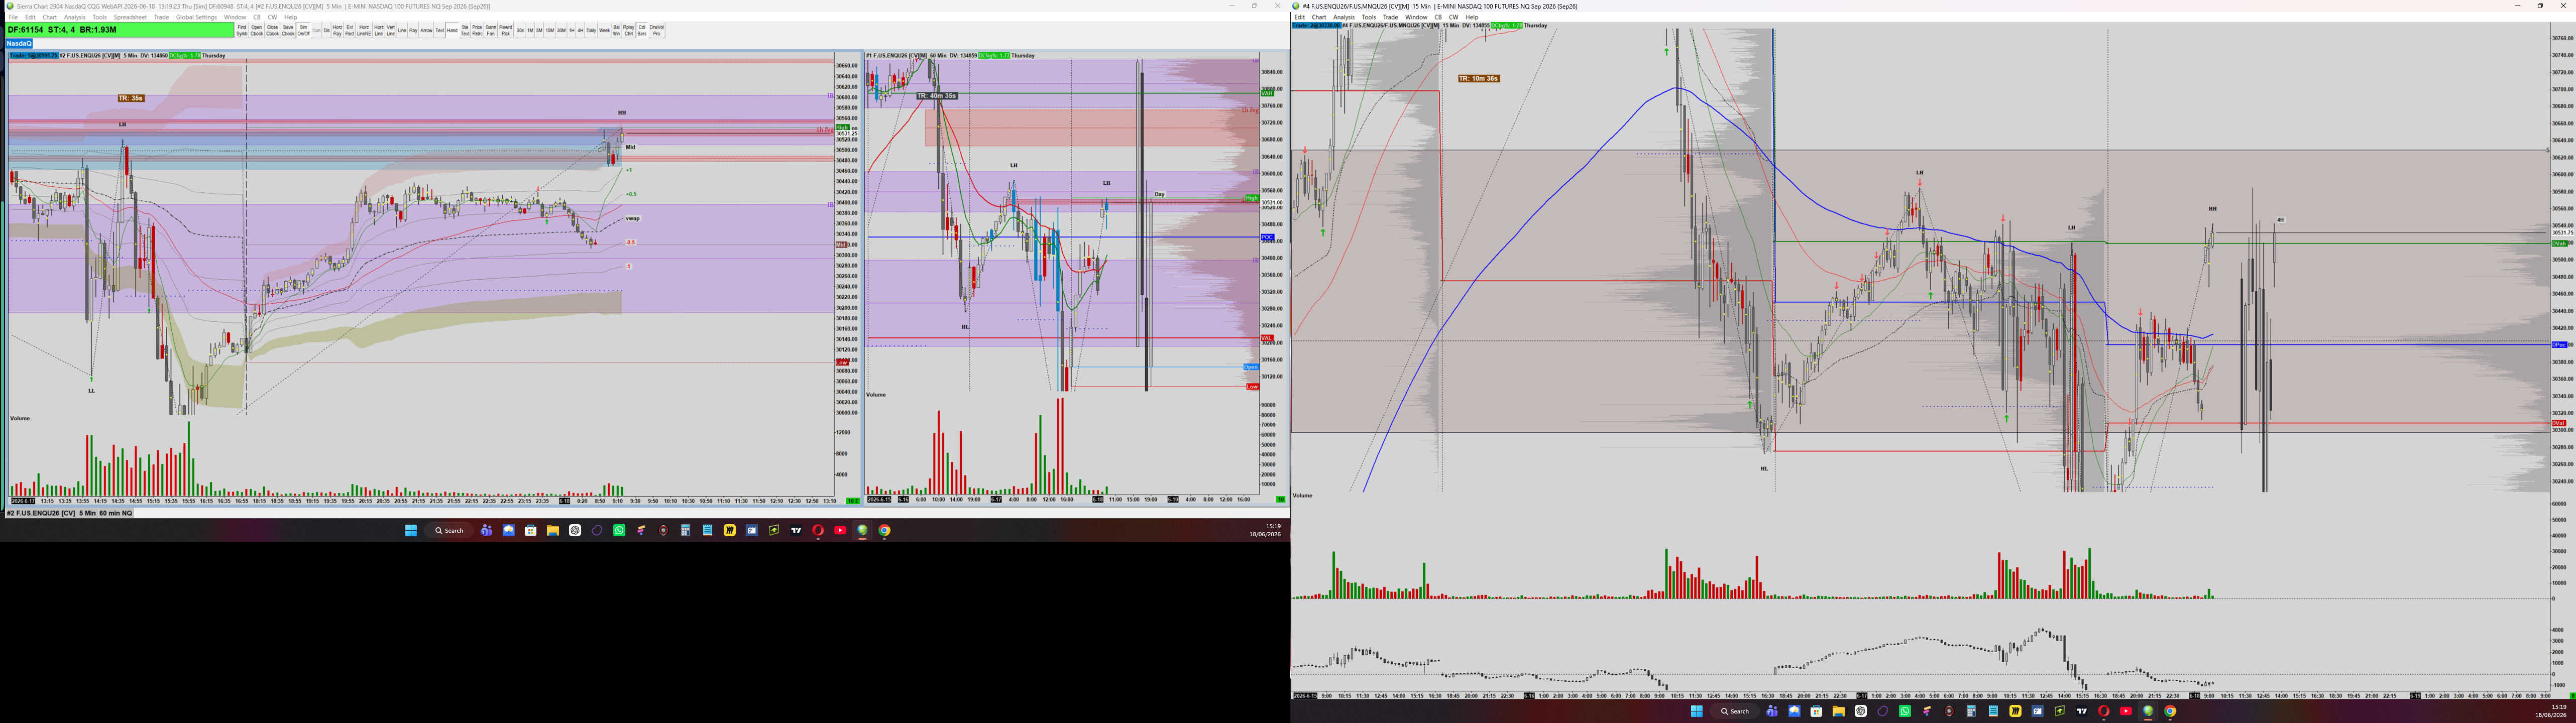Switch chart to 15M timeframe
Image resolution: width=2576 pixels, height=723 pixels.
pyautogui.click(x=550, y=31)
